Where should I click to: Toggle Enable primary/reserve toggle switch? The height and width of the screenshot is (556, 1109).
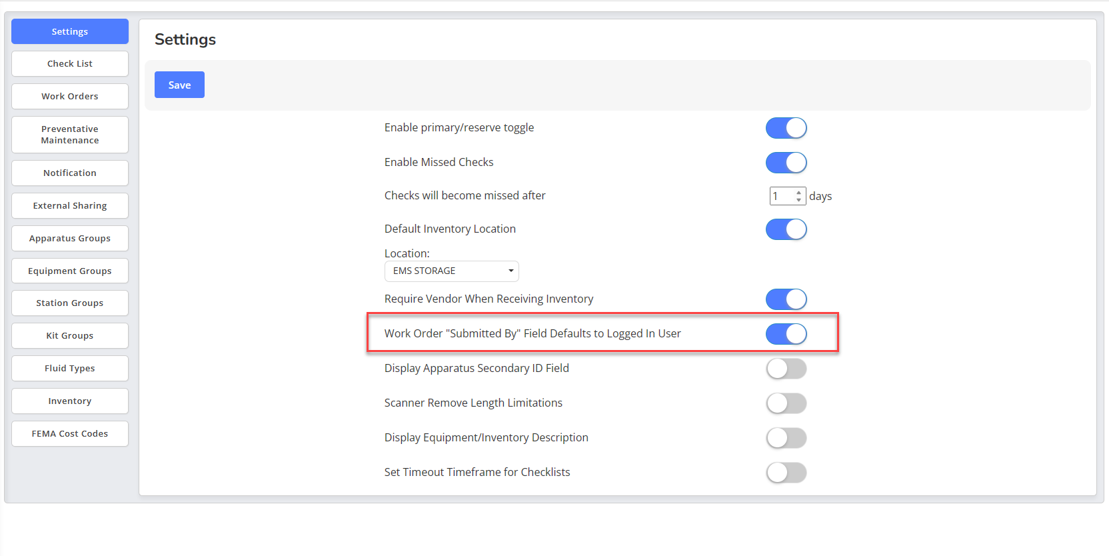point(786,128)
